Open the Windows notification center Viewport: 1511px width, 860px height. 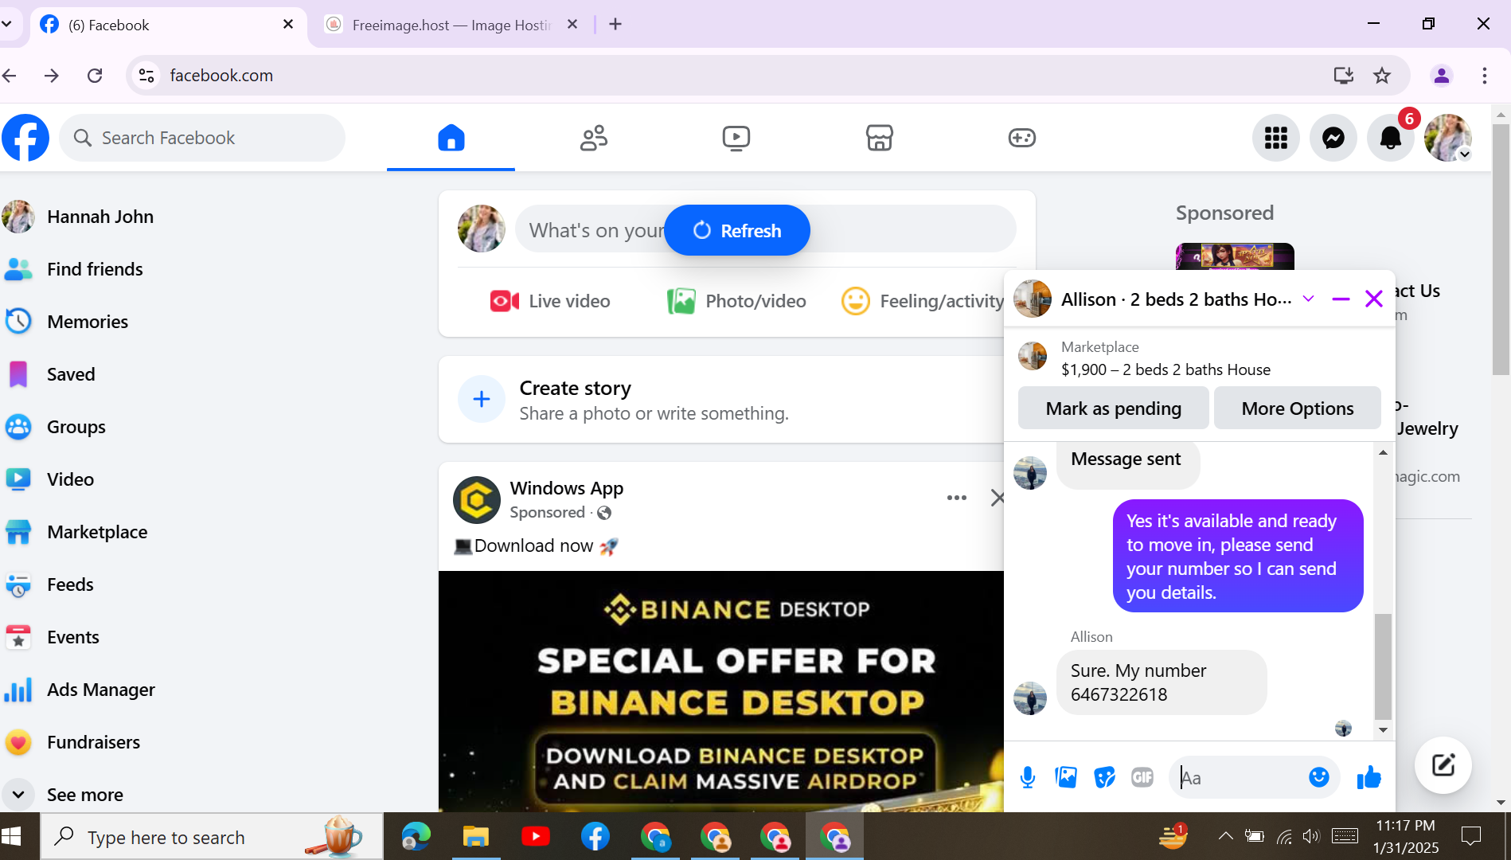[1471, 836]
